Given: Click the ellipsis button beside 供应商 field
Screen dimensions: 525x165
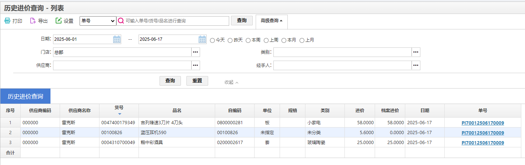Looking at the screenshot, I should (196, 65).
